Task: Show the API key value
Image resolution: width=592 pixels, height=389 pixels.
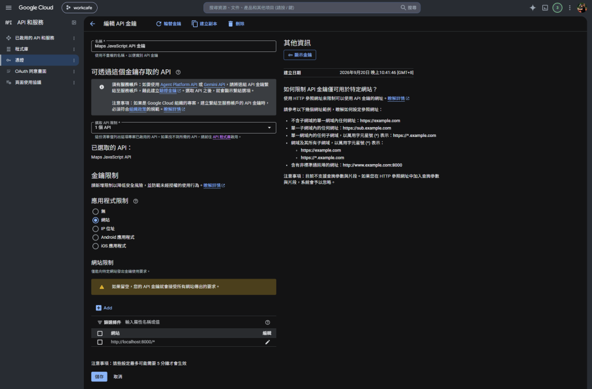Action: tap(300, 55)
